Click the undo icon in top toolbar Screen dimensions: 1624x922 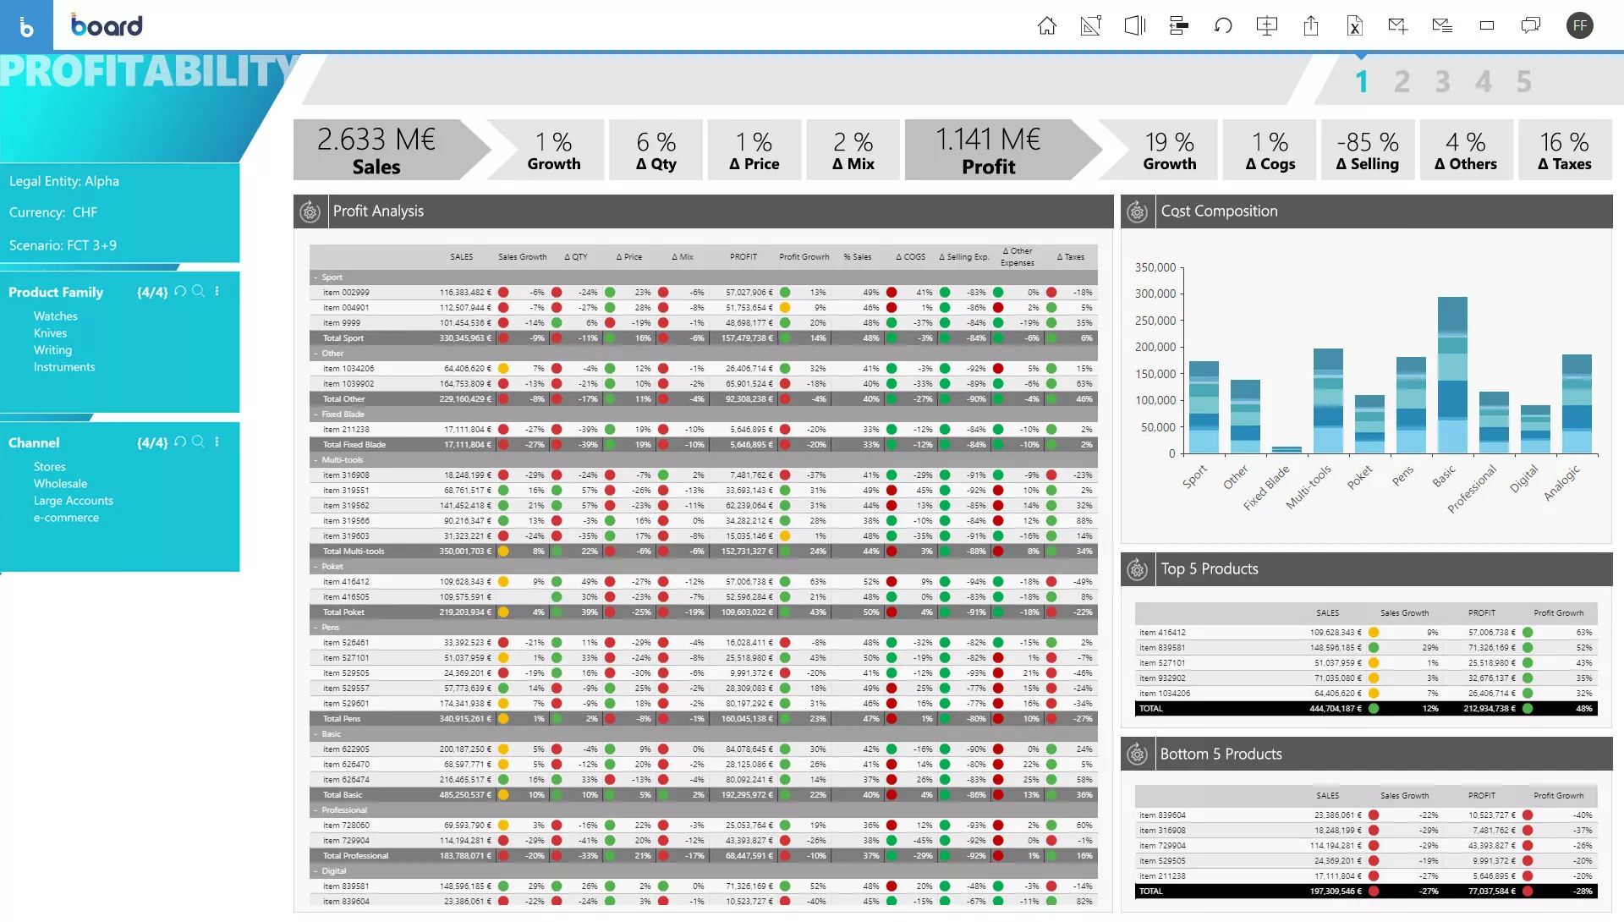click(x=1222, y=25)
